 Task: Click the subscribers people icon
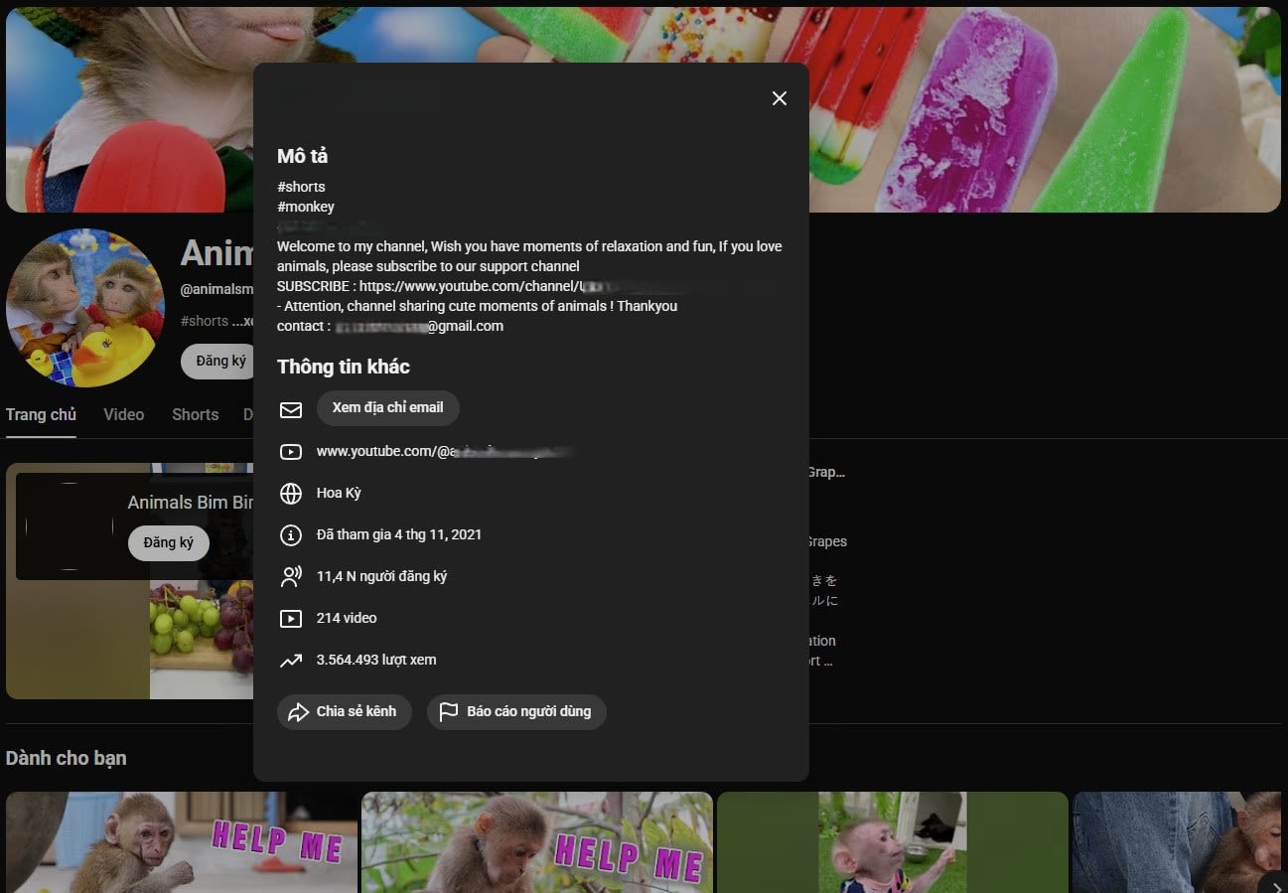coord(291,577)
